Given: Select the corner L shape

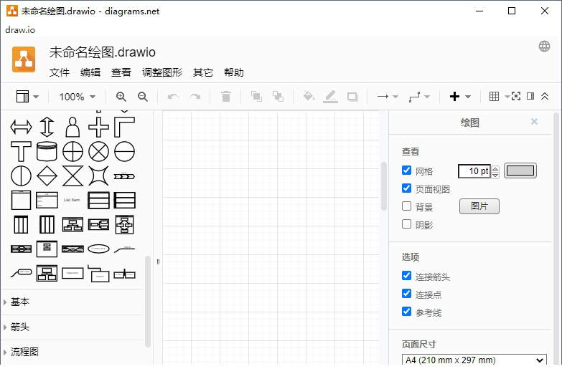Looking at the screenshot, I should [x=124, y=127].
